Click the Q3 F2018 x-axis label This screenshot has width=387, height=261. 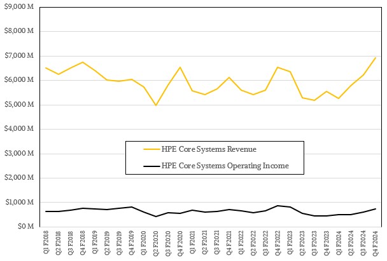coord(71,243)
